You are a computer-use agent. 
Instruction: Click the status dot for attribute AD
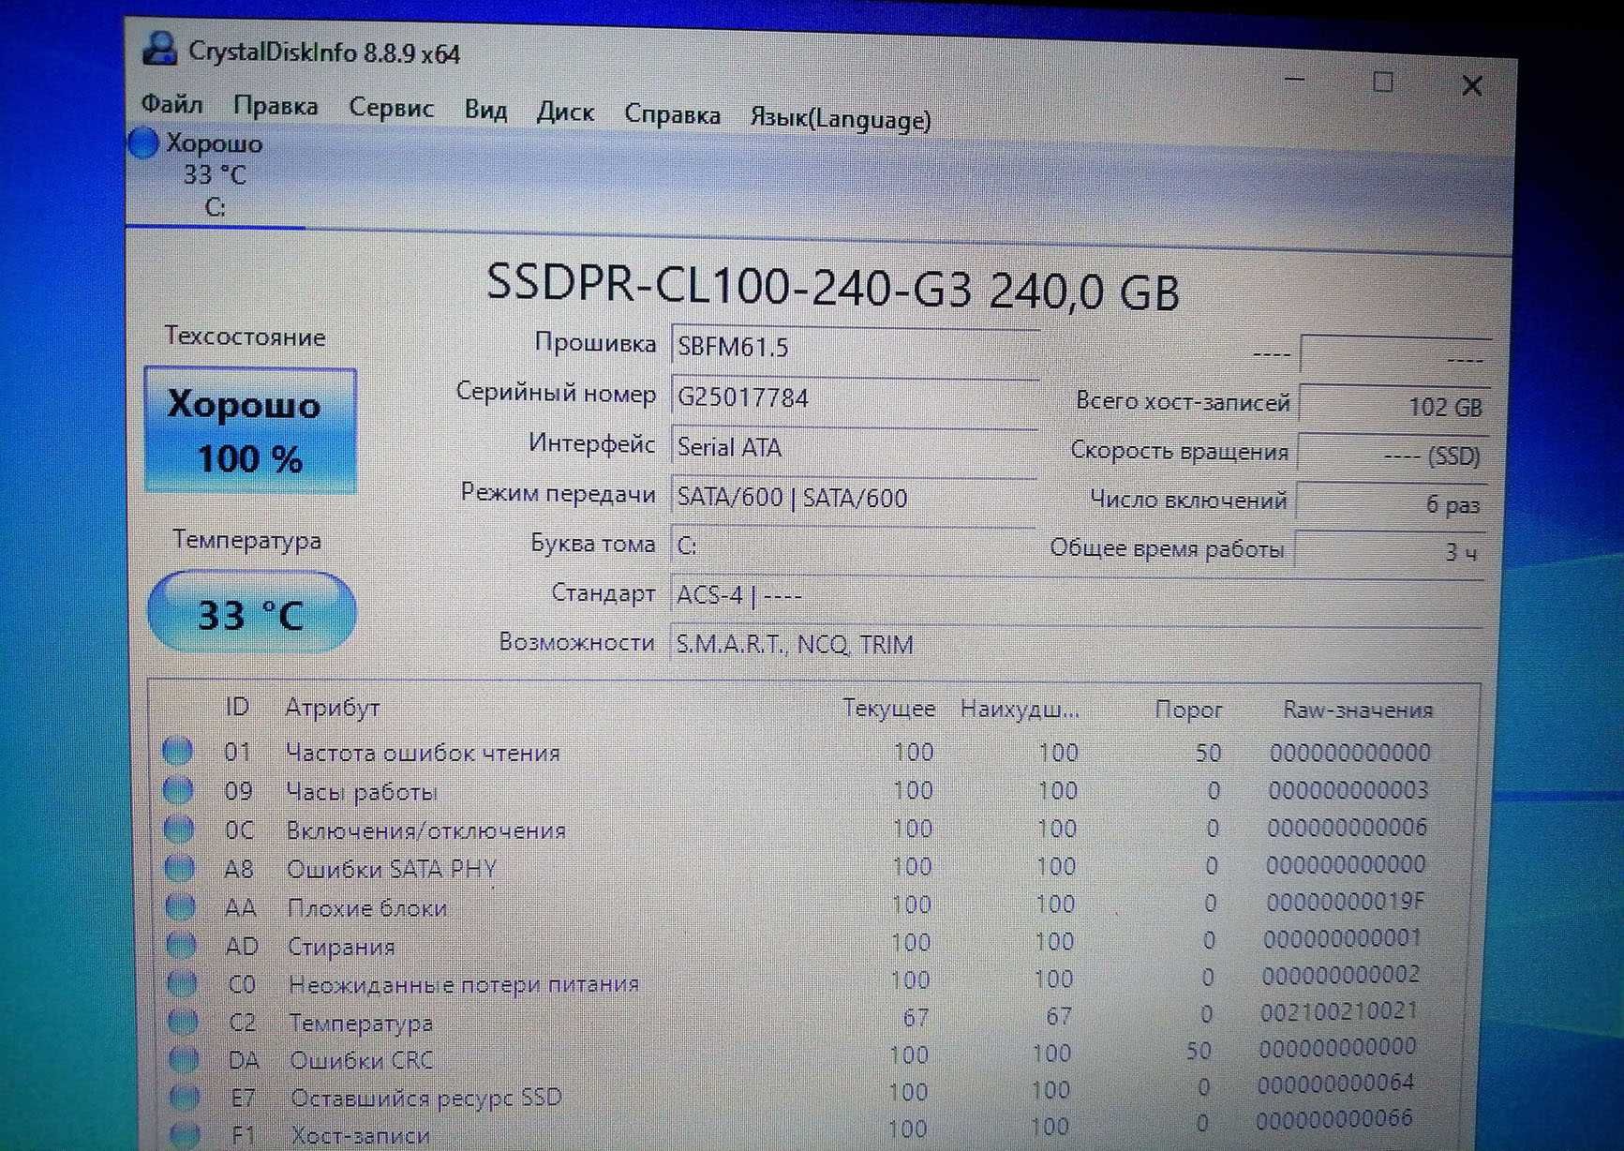coord(182,945)
